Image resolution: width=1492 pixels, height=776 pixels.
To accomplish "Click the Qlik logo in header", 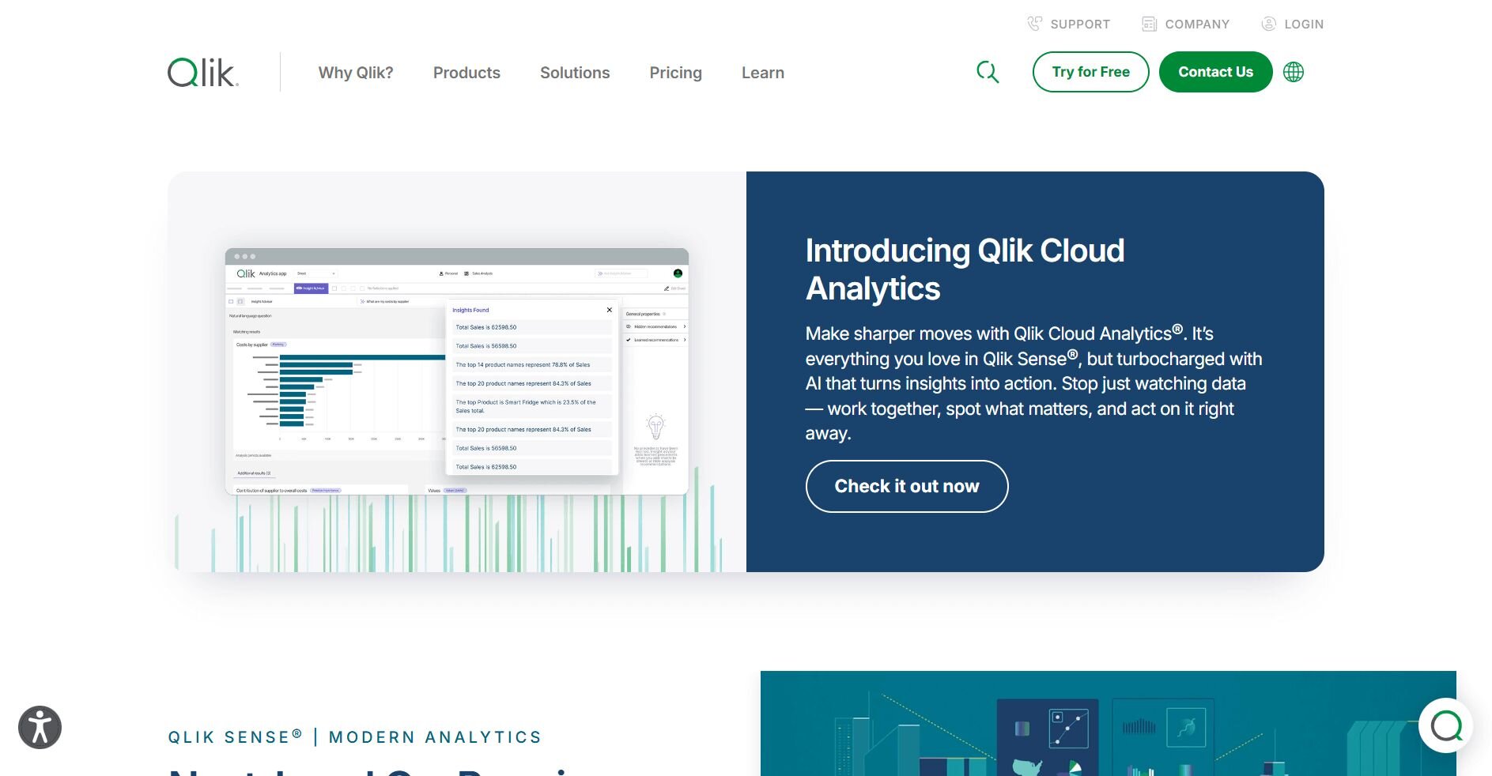I will tap(202, 73).
